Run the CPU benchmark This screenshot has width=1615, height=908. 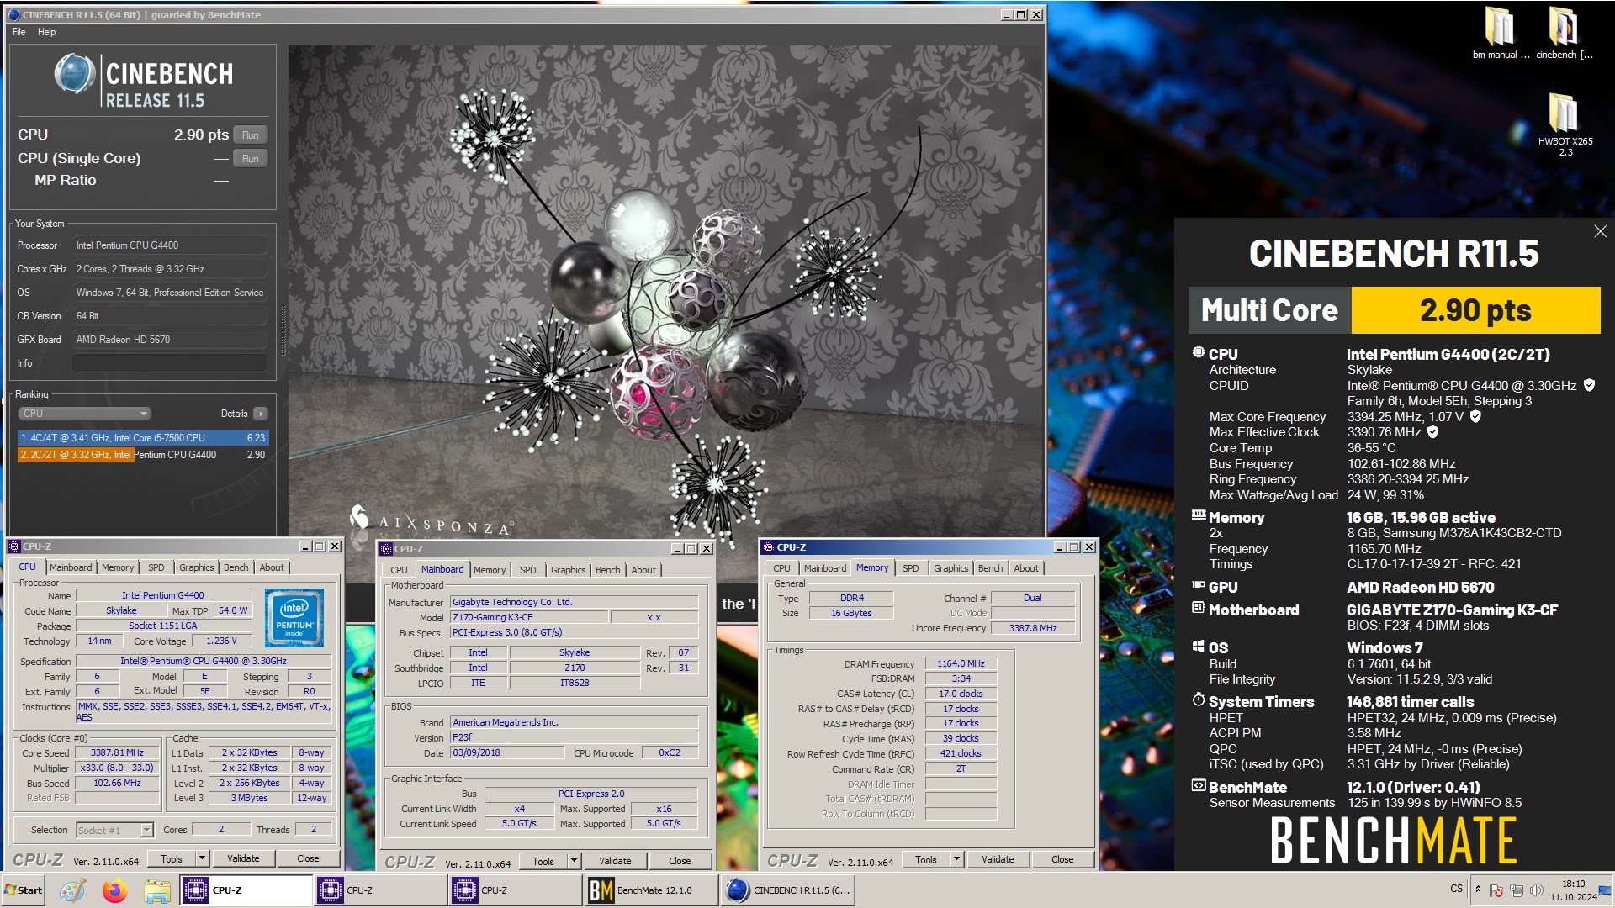250,135
